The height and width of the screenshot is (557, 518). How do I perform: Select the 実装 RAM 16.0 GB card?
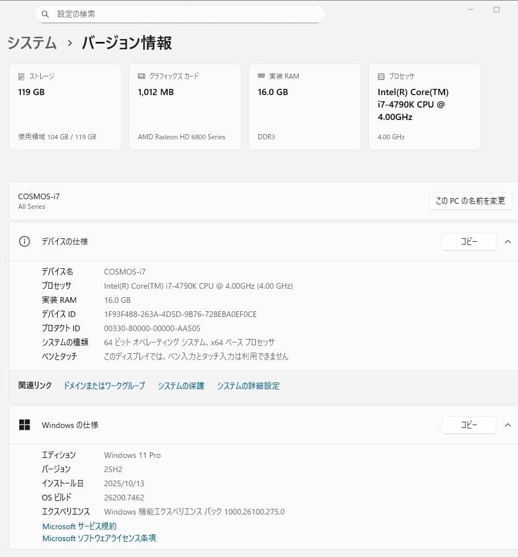tap(305, 107)
